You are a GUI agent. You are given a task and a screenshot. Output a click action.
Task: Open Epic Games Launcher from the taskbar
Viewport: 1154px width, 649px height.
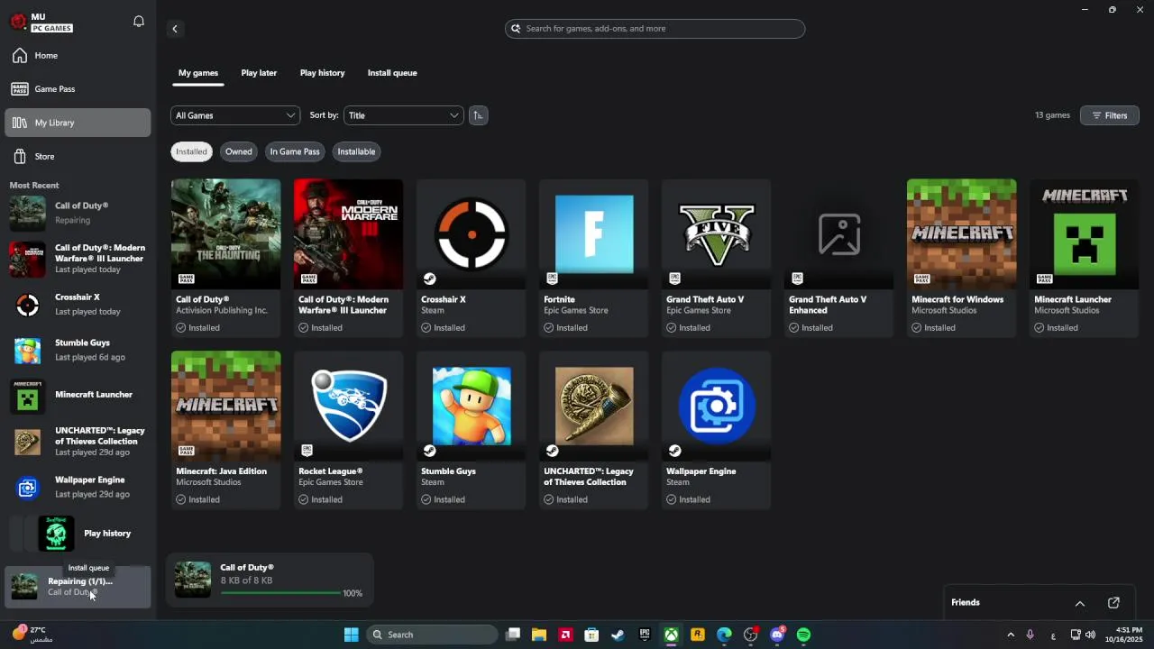[645, 635]
